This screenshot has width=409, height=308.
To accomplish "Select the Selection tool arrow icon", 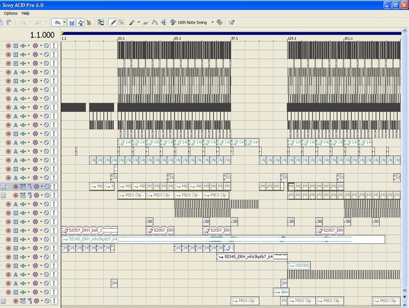I will 121,22.
